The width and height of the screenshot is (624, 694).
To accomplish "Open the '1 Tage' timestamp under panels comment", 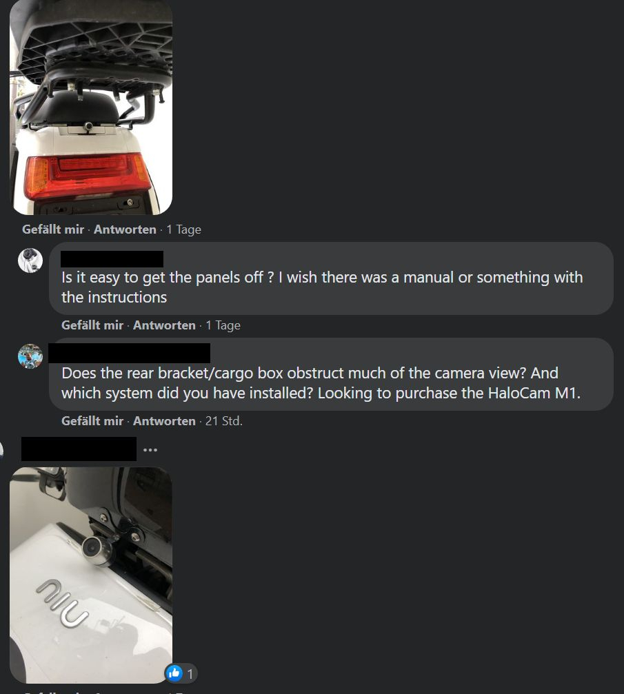I will point(223,325).
